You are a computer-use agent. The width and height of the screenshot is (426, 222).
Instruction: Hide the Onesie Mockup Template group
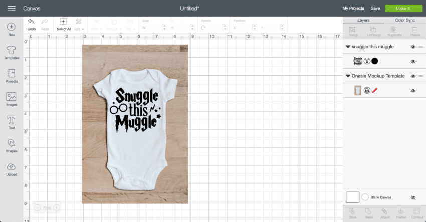click(x=413, y=76)
